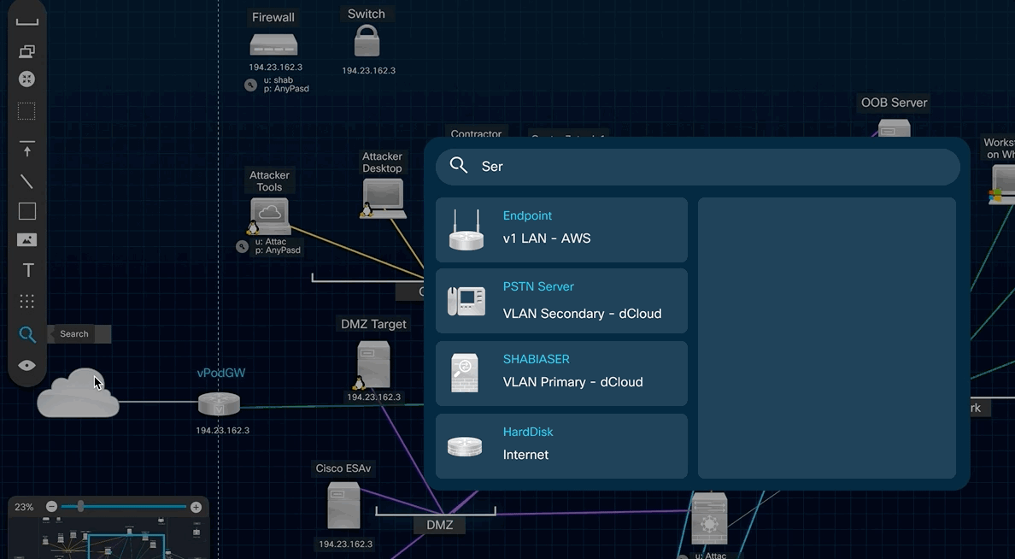Open the SHABIASER search result

[561, 374]
